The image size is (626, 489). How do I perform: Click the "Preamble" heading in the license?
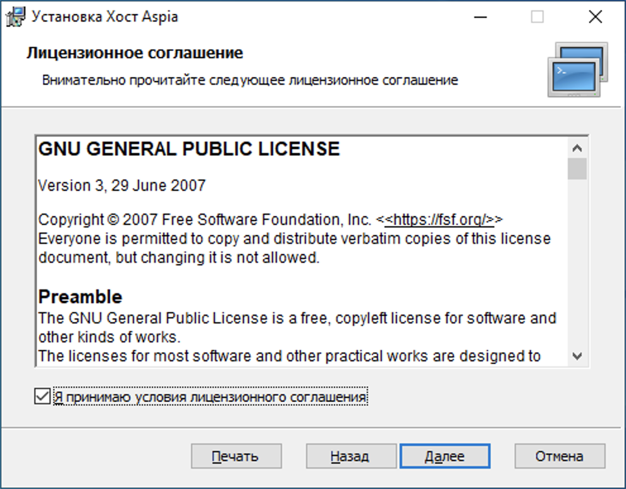point(80,297)
